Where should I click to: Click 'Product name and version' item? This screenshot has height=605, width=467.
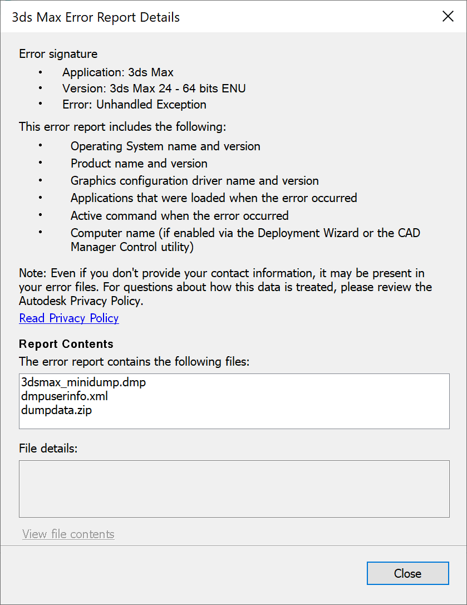click(139, 164)
